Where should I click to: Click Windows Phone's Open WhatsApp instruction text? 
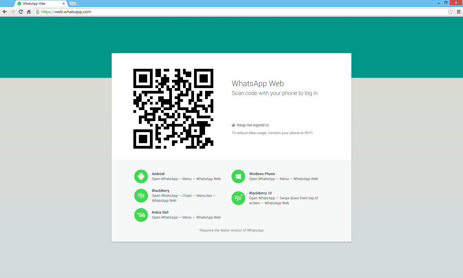click(283, 179)
